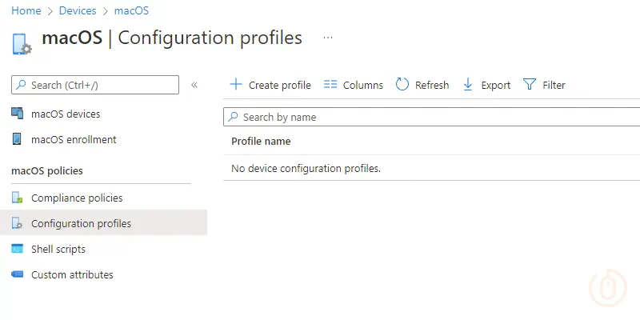
Task: Open the more options ellipsis
Action: point(328,38)
